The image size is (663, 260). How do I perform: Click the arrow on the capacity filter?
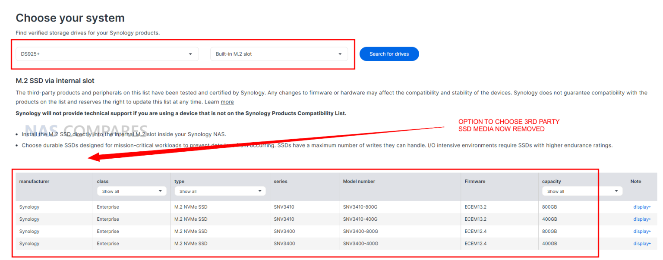(x=616, y=191)
